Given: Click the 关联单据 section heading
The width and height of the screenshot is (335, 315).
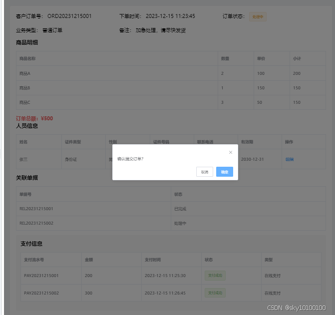Looking at the screenshot, I should click(27, 178).
